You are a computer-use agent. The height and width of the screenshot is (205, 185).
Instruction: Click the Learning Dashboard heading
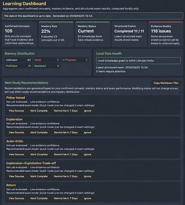click(25, 4)
